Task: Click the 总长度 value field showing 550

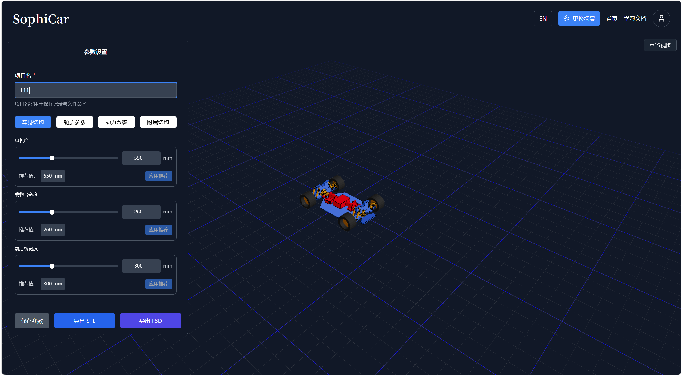Action: tap(141, 158)
